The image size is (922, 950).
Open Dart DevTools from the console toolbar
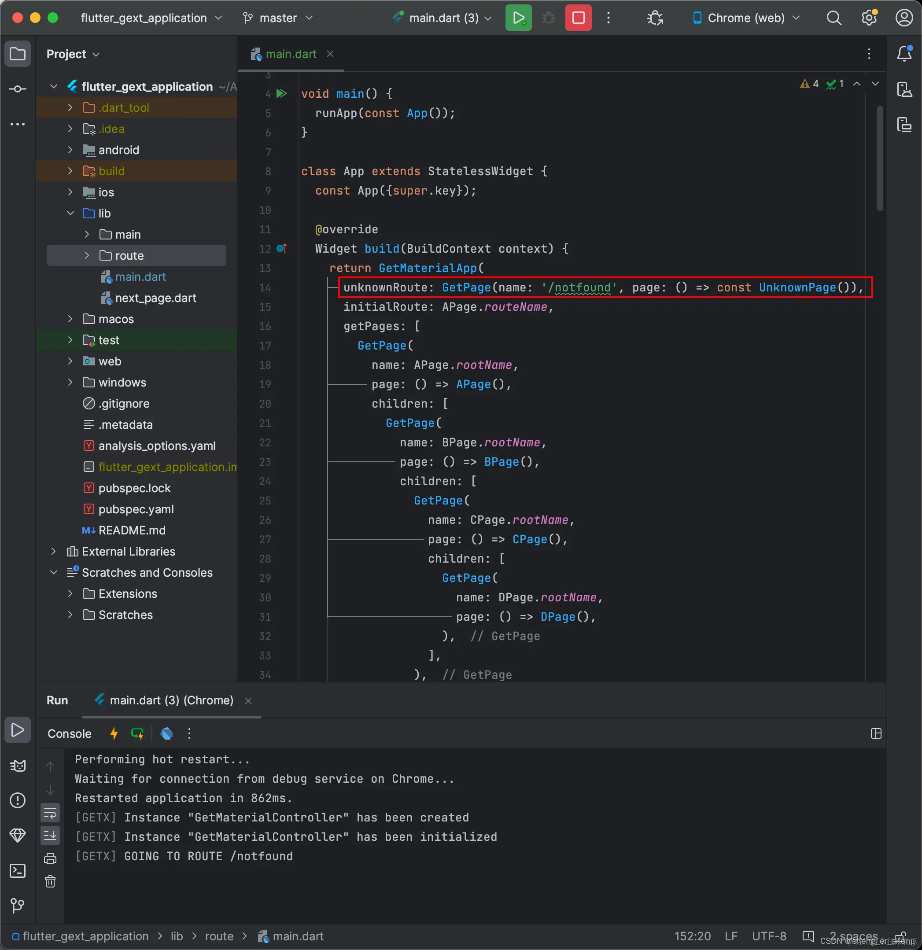coord(166,733)
